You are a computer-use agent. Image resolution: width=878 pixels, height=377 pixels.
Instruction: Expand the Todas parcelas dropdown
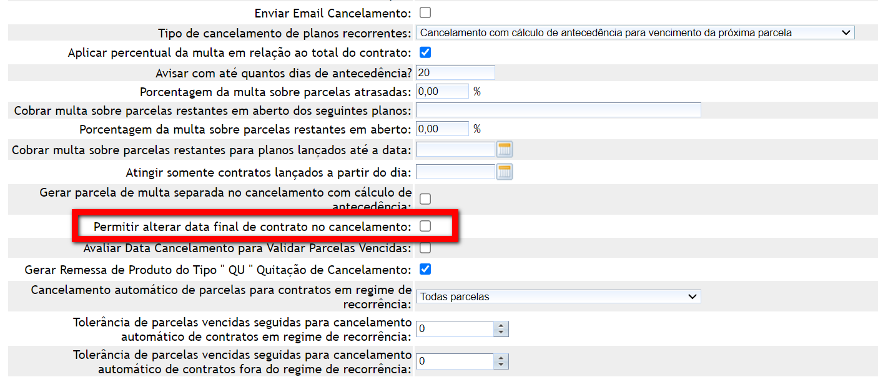(x=558, y=296)
